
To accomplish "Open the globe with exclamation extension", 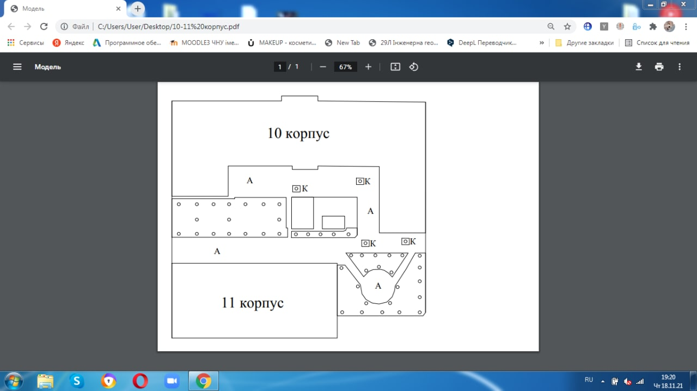I will [x=620, y=26].
